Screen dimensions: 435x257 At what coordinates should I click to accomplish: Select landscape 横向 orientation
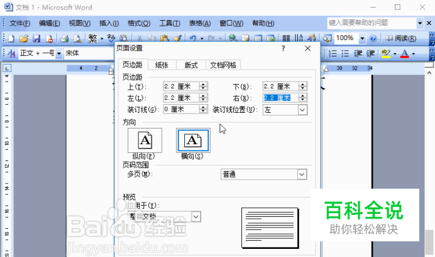[193, 140]
